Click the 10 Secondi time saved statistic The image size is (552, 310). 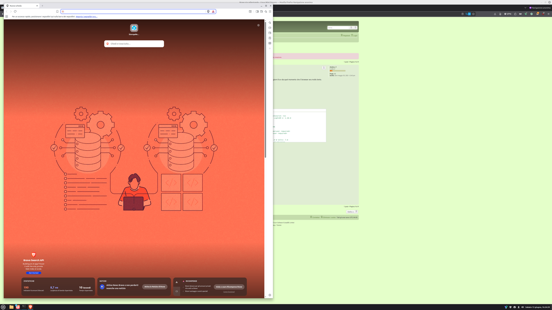[86, 288]
